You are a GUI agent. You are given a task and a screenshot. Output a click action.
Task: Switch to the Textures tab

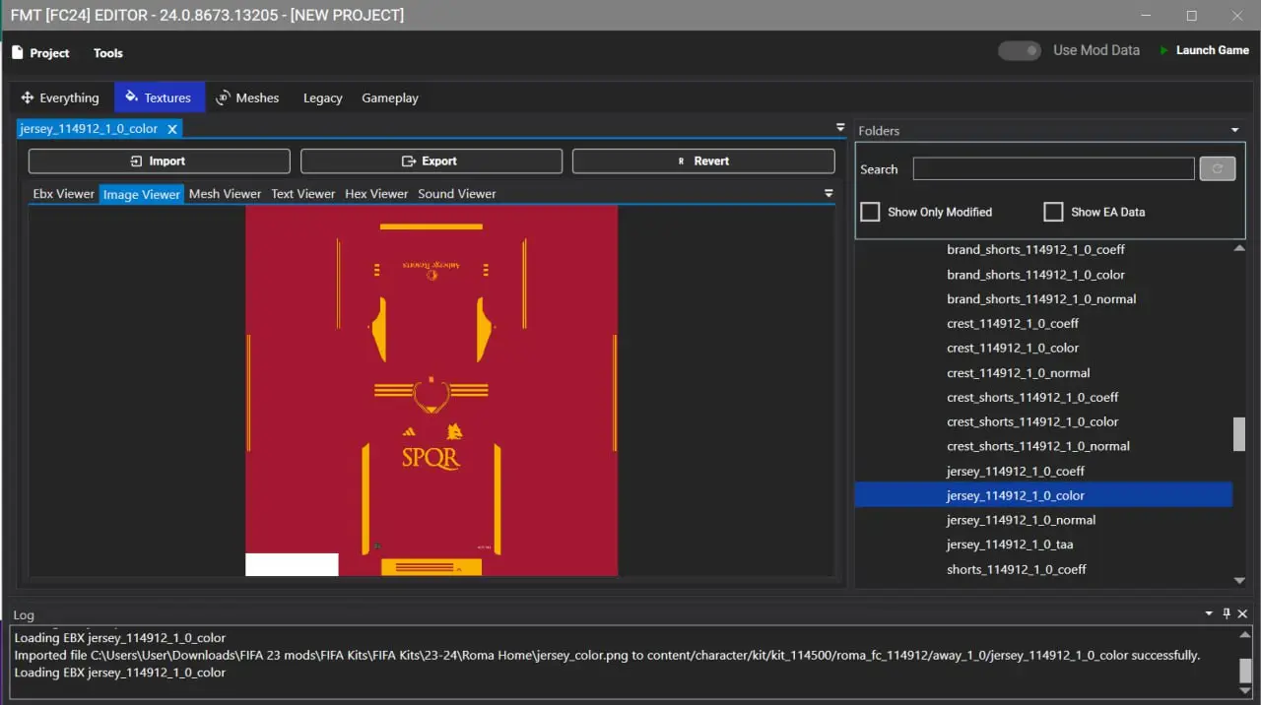pos(159,97)
